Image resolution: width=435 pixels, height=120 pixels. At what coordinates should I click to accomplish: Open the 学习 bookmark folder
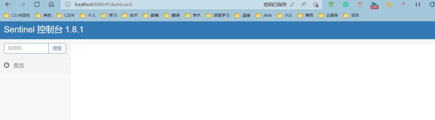tap(109, 15)
